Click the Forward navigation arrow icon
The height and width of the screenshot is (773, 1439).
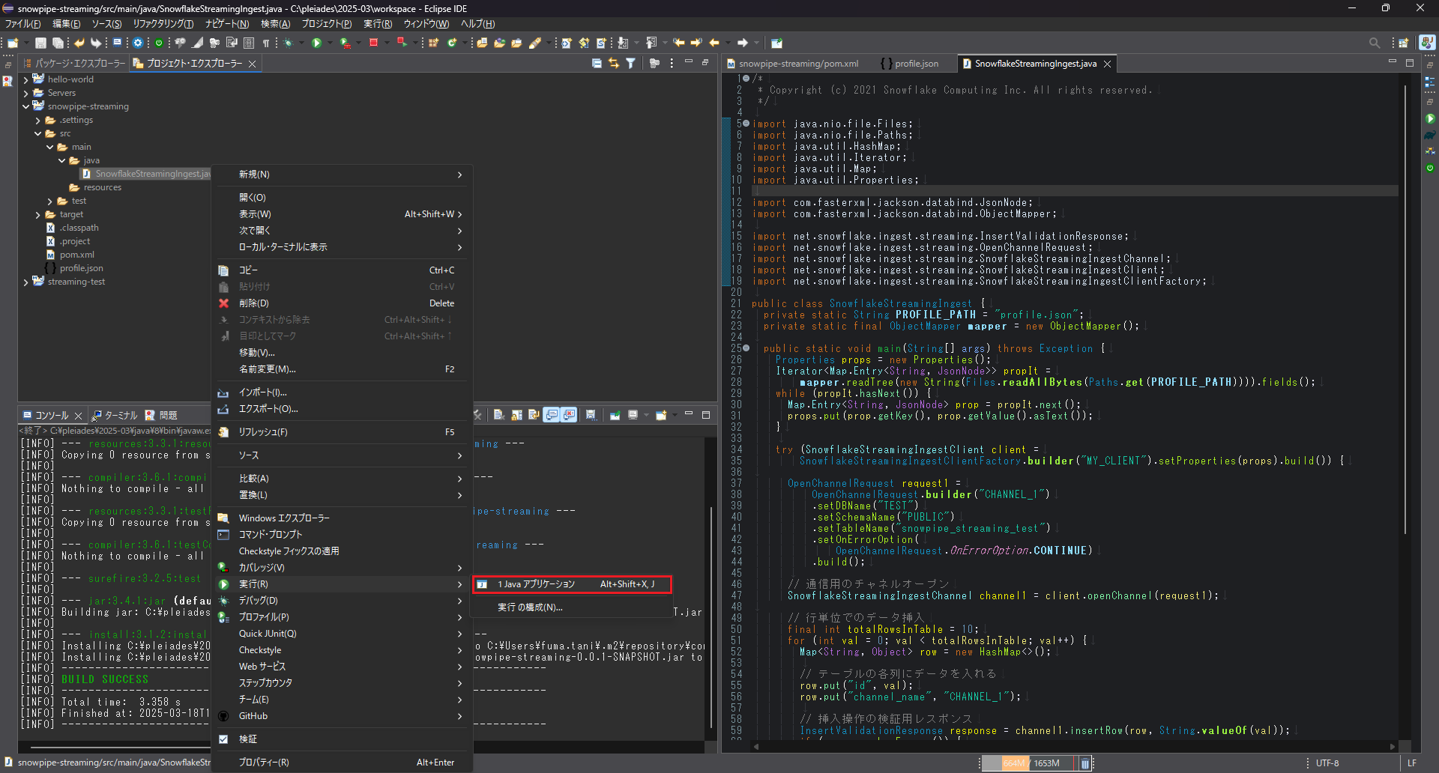742,43
